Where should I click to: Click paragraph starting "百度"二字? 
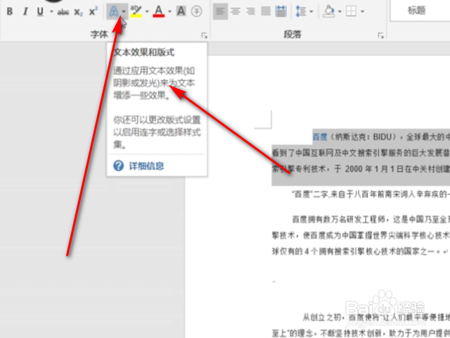[371, 194]
